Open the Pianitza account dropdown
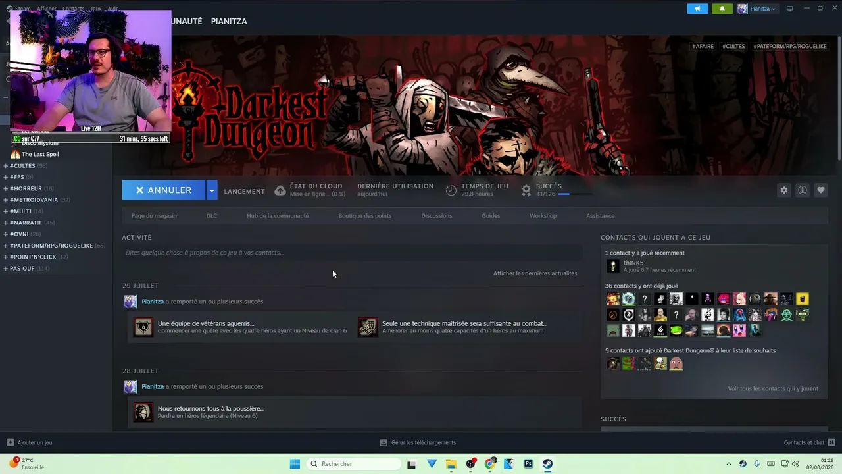Viewport: 842px width, 474px height. [756, 9]
